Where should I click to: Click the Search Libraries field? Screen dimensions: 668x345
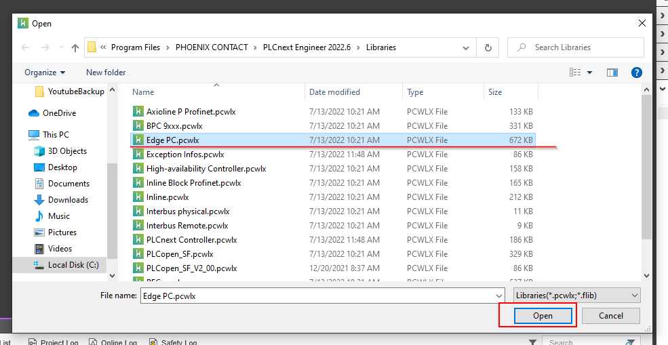pyautogui.click(x=576, y=47)
